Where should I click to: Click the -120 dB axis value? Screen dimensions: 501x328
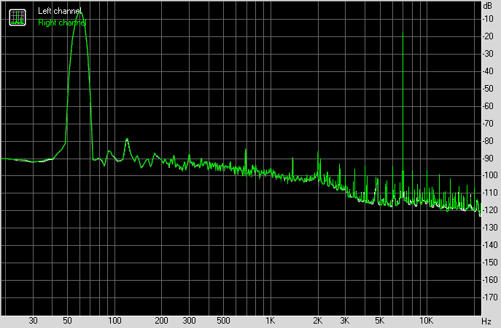coord(490,210)
